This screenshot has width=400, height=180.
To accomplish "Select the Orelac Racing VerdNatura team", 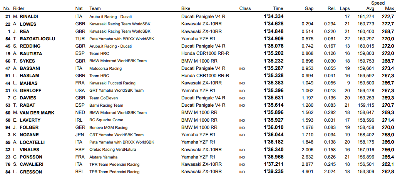I will (x=113, y=150).
